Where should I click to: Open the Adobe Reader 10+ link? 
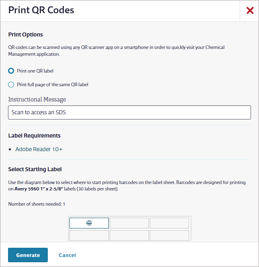[x=39, y=149]
